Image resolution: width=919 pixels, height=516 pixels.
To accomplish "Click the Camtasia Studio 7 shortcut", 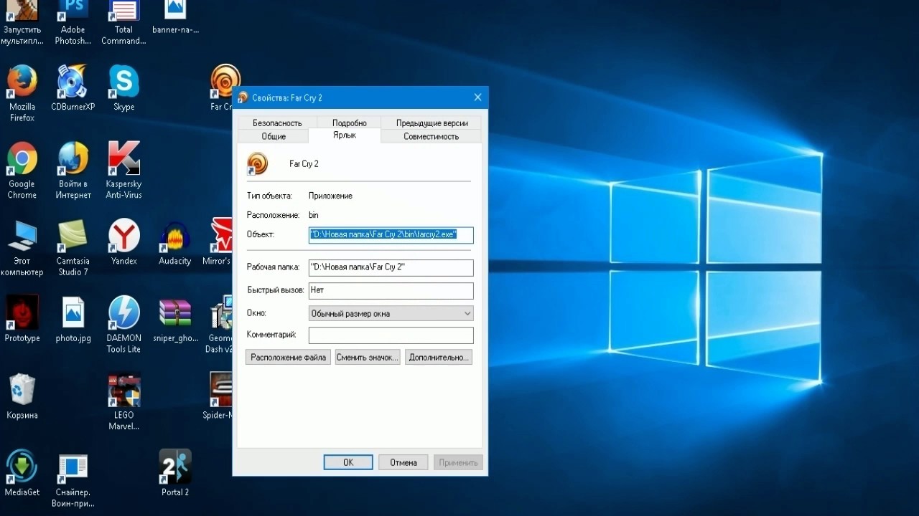I will coord(73,248).
